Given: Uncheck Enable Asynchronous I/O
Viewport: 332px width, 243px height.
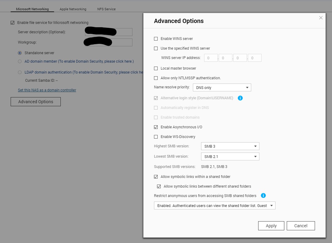Looking at the screenshot, I should [156, 127].
